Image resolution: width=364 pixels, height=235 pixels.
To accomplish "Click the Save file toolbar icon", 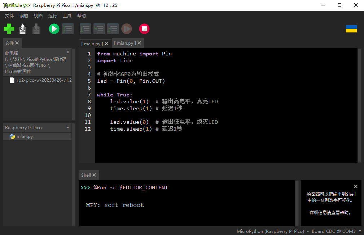I will [x=36, y=29].
